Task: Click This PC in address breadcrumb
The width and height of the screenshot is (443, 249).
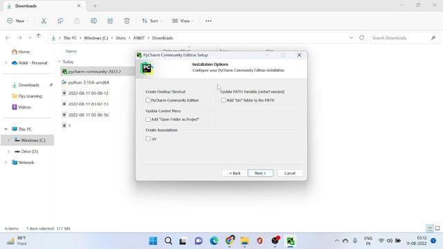Action: tap(70, 38)
